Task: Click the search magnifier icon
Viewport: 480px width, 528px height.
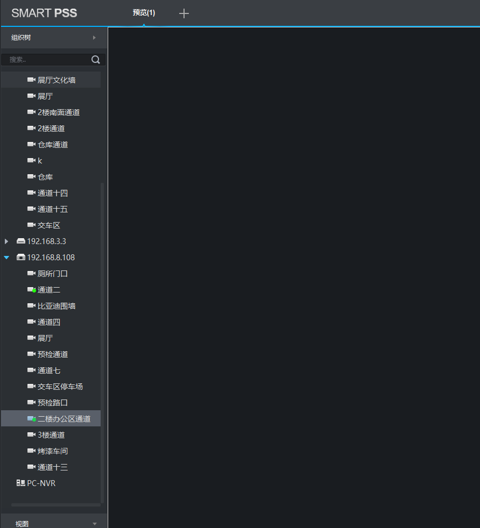Action: tap(96, 60)
